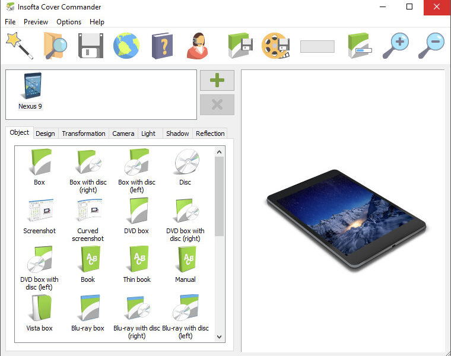Open project with folder magnifier icon
The image size is (451, 356).
[55, 46]
